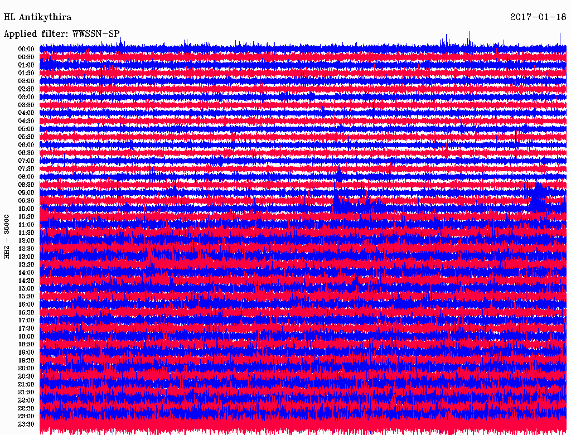Screen dimensions: 571x435
Task: Select the 19:00 time label
Action: (x=26, y=352)
